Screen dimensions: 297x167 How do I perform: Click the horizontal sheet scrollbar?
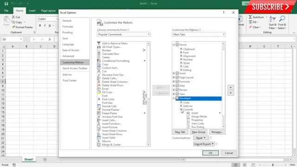tap(237, 160)
